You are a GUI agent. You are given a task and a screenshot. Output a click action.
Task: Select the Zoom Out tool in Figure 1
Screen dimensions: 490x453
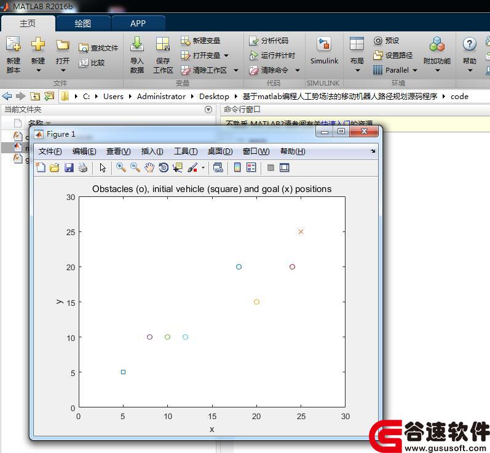point(135,167)
